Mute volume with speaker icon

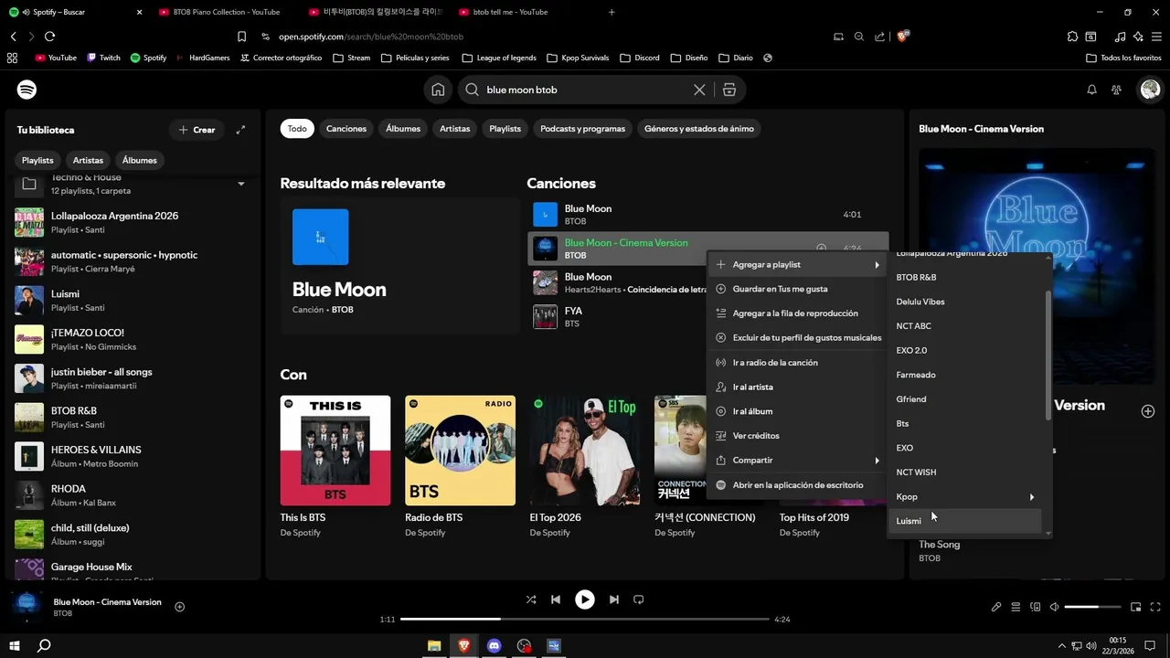1054,607
